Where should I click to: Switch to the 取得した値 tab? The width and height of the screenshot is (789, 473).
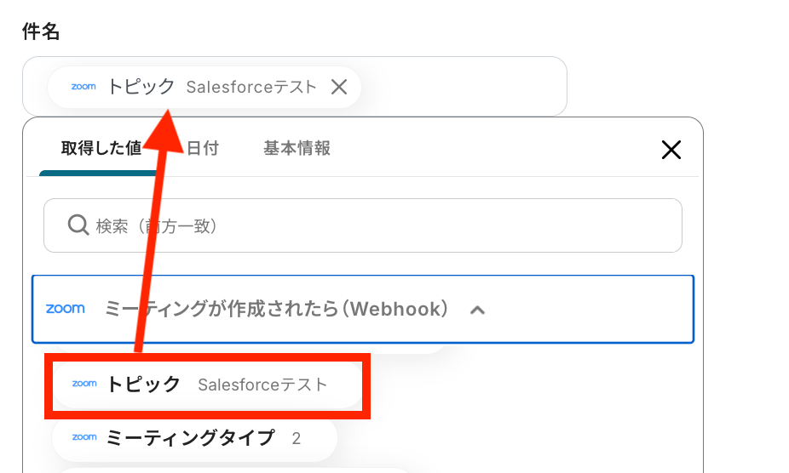coord(101,148)
